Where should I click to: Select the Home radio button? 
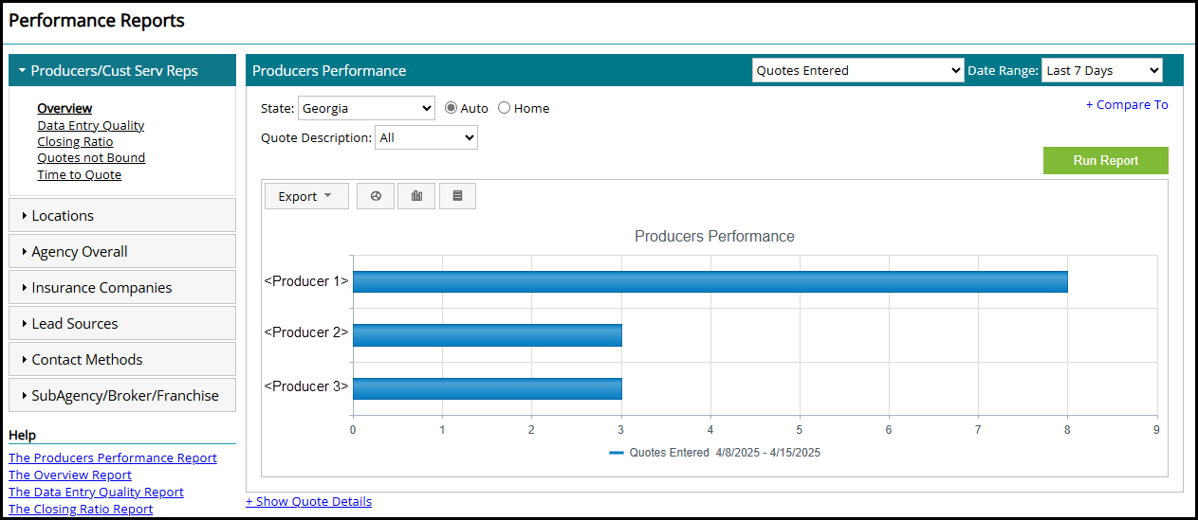pyautogui.click(x=505, y=108)
